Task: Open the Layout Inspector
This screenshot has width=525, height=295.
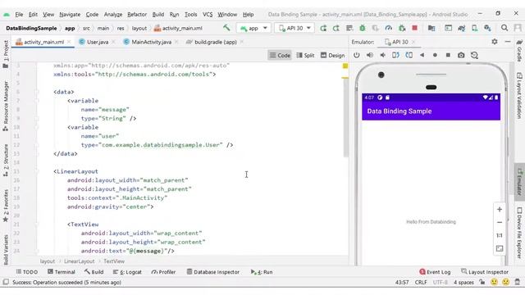Action: (x=485, y=272)
